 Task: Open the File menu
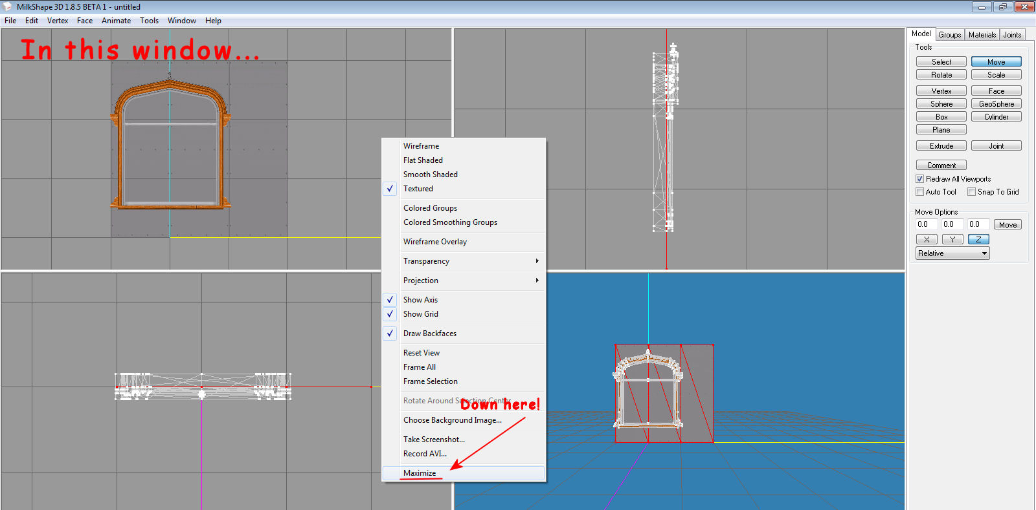tap(10, 21)
